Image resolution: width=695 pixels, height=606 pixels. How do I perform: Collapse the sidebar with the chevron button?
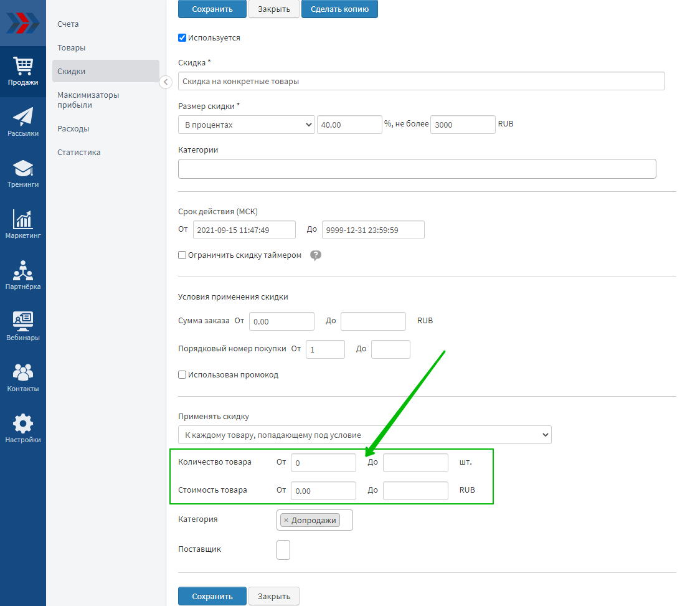[166, 82]
